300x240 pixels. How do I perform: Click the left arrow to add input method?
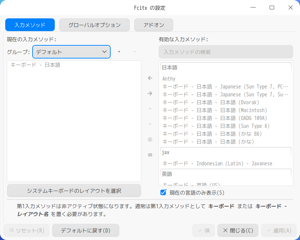tap(150, 78)
